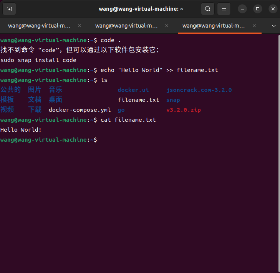Open a new terminal tab
Screen dimensions: 280x273
pos(9,9)
